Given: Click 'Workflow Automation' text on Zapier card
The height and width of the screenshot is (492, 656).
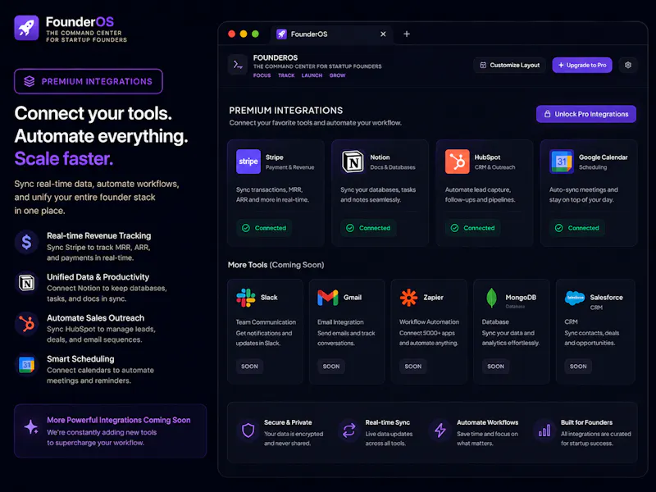Looking at the screenshot, I should click(429, 321).
